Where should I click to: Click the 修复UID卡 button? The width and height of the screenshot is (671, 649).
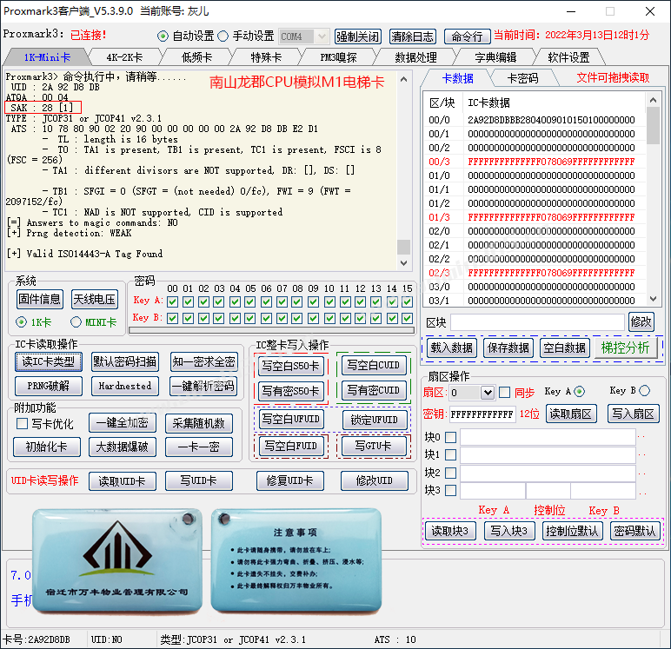290,480
